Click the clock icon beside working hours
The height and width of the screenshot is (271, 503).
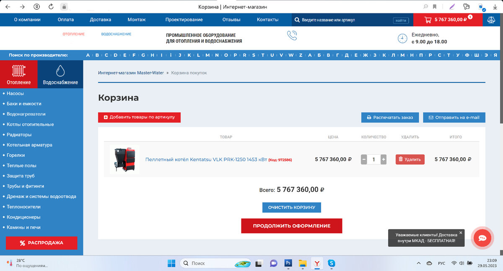click(x=402, y=38)
